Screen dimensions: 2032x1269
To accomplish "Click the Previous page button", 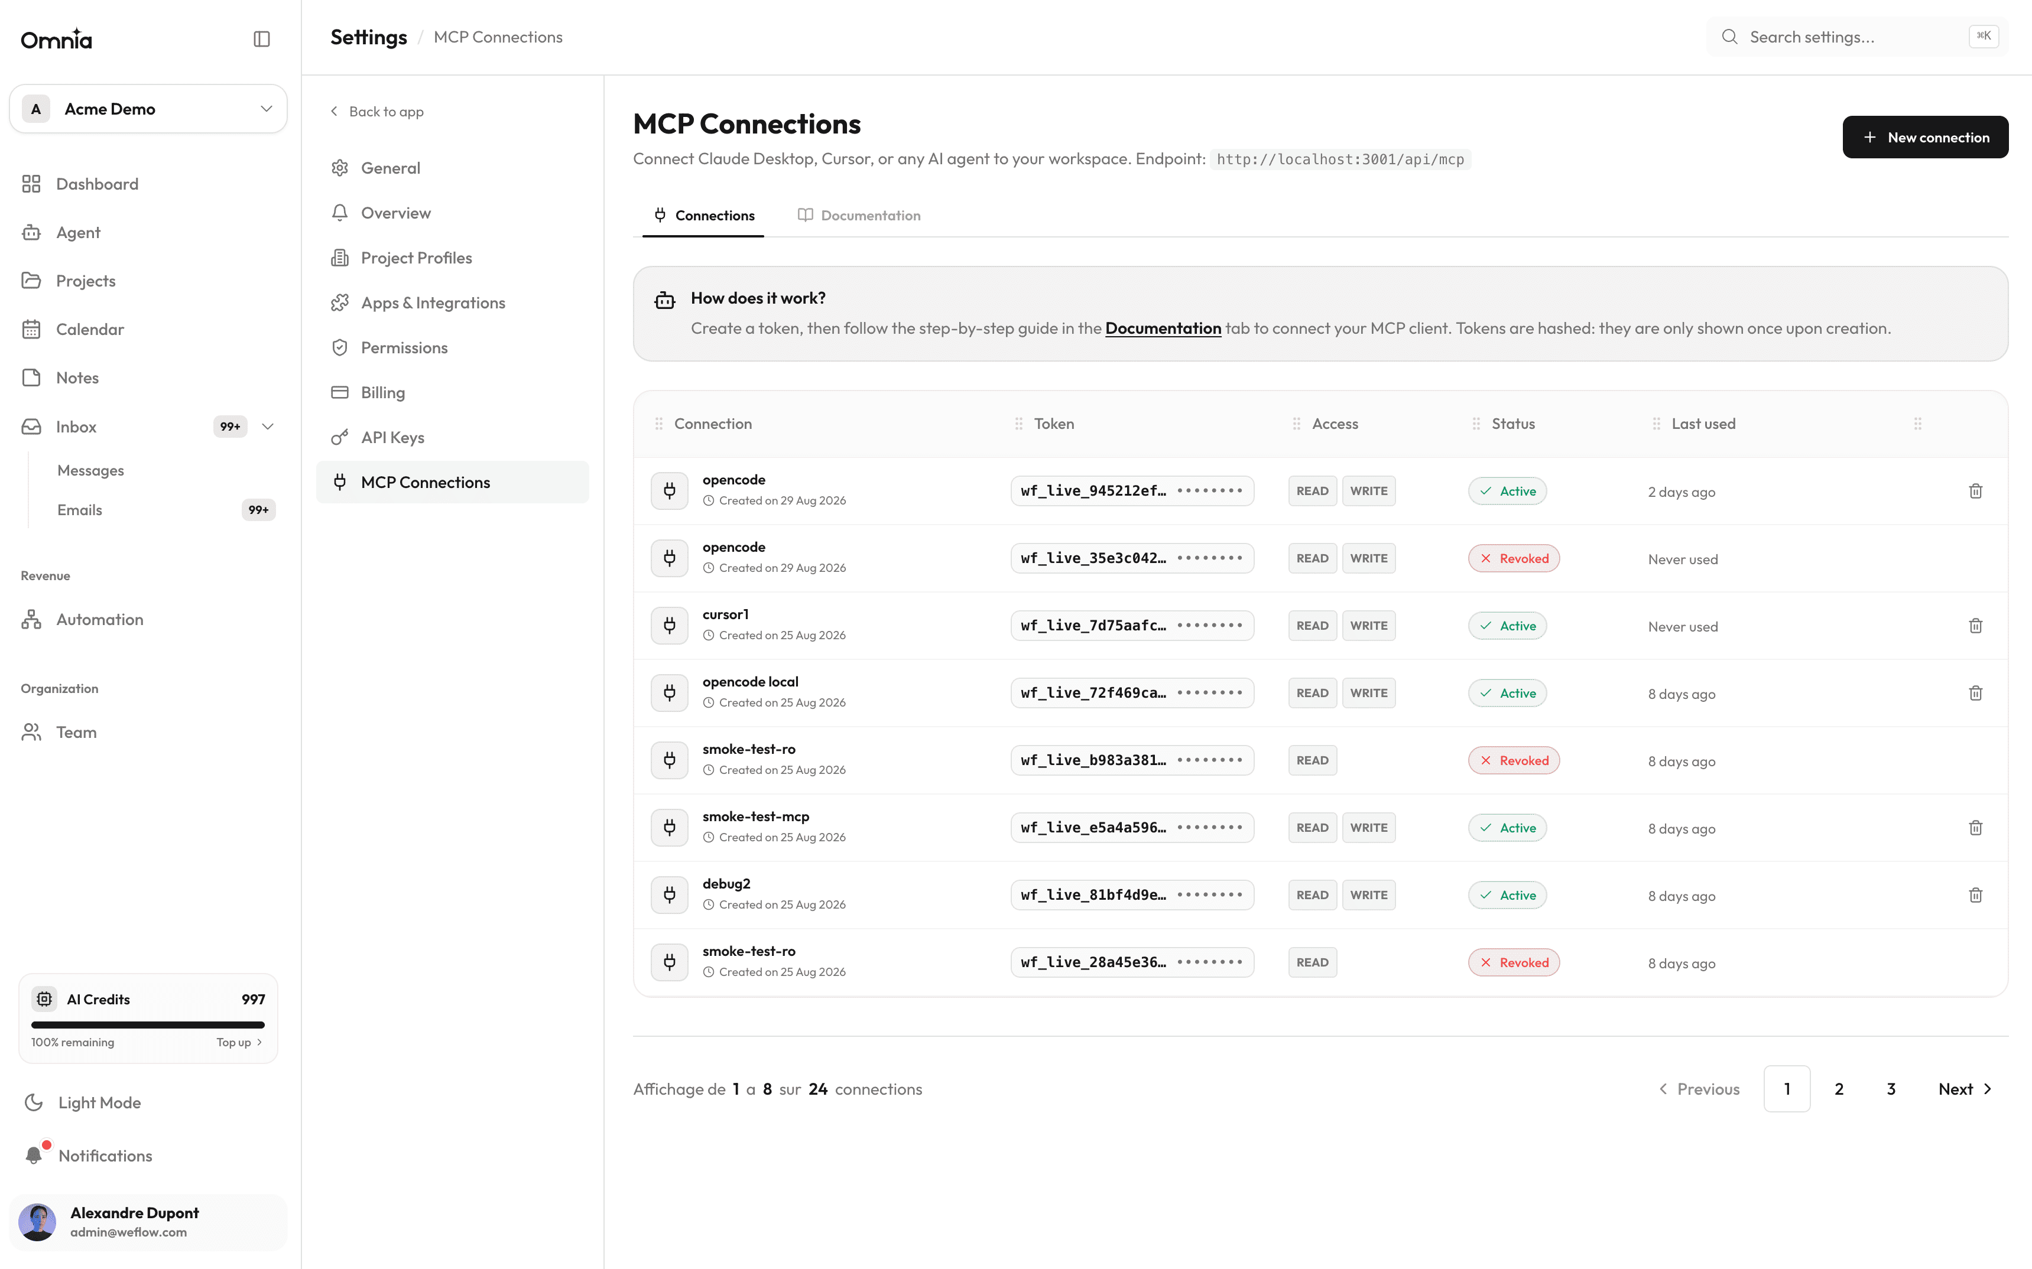I will tap(1699, 1089).
